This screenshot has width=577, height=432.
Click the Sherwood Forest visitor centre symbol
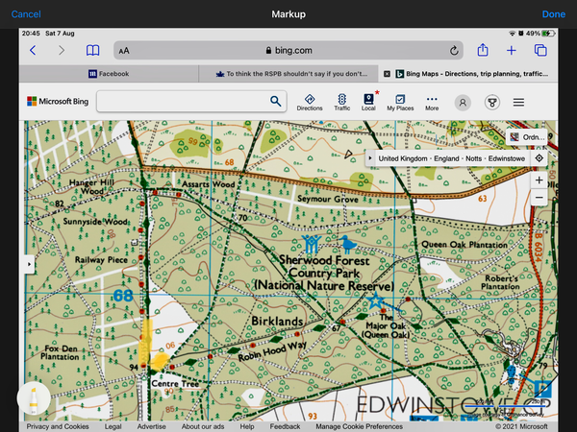click(x=311, y=244)
